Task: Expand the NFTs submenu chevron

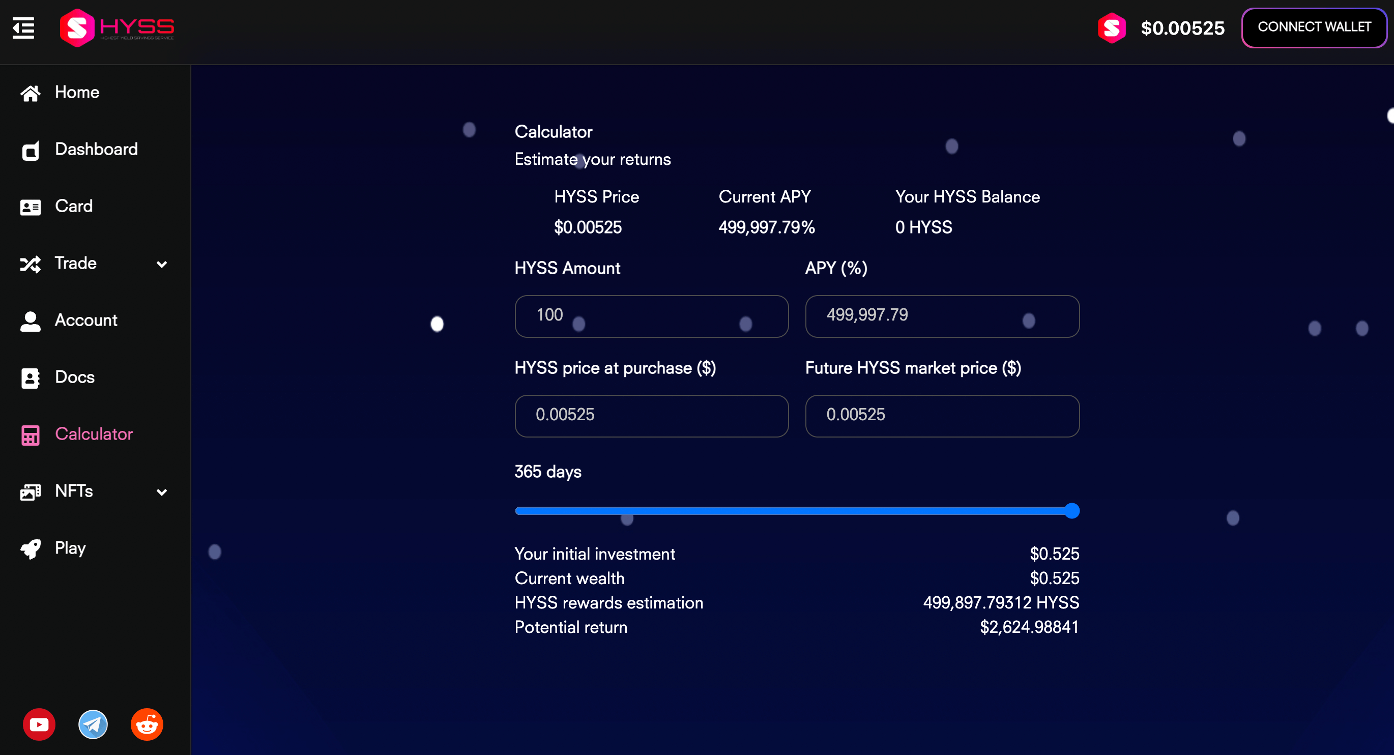Action: 161,492
